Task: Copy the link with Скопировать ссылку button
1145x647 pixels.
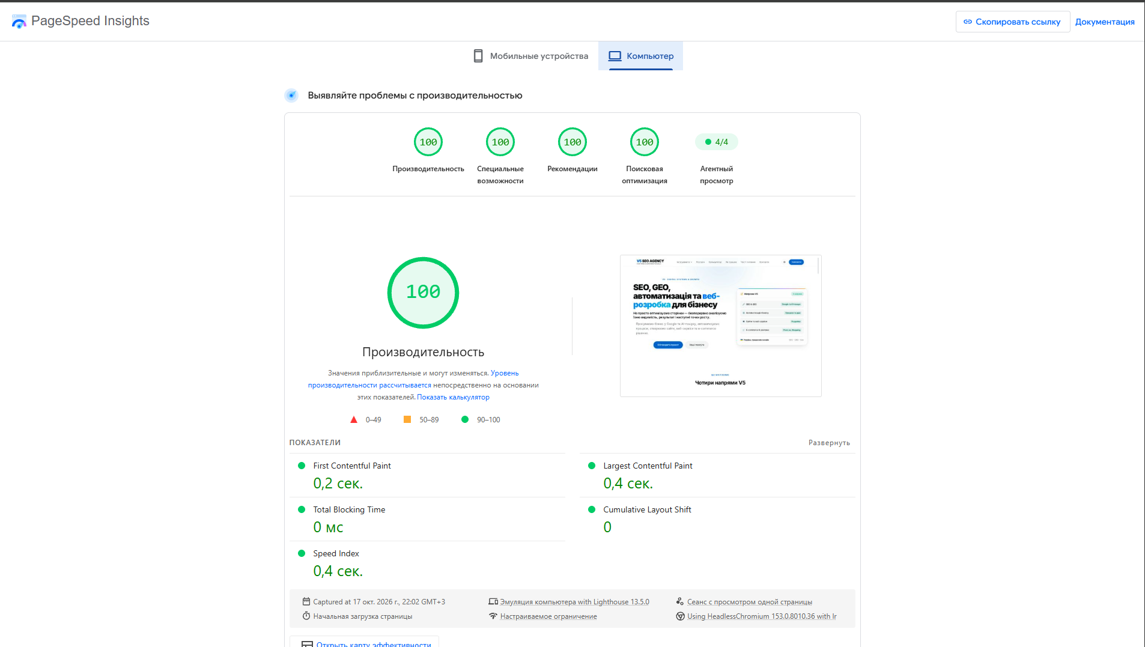Action: pos(1013,22)
